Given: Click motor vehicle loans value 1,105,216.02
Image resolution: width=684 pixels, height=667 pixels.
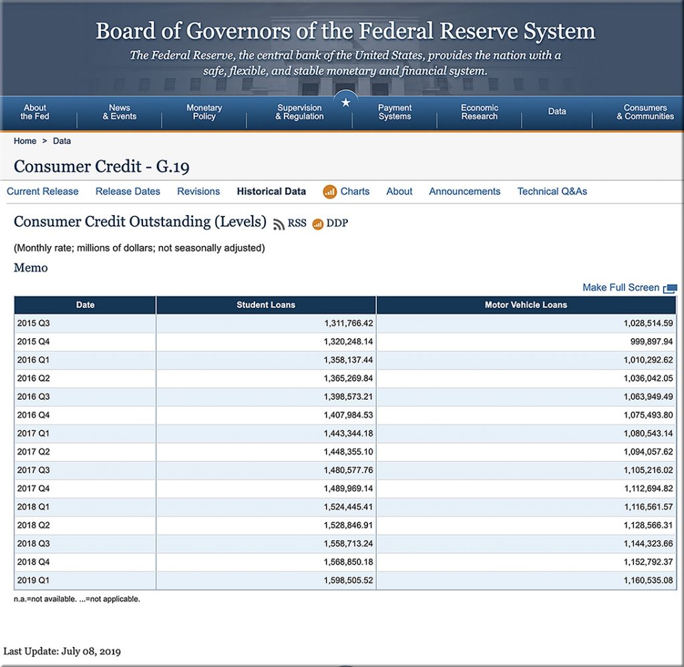Looking at the screenshot, I should 648,470.
